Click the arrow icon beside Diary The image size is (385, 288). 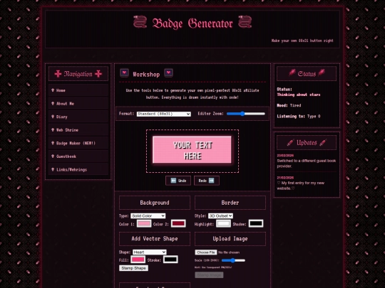pos(53,117)
